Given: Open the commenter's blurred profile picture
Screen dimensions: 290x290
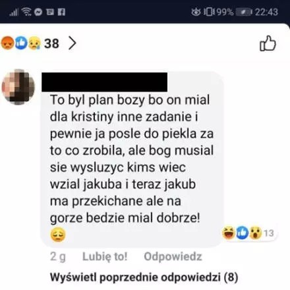Looking at the screenshot, I should (x=18, y=87).
